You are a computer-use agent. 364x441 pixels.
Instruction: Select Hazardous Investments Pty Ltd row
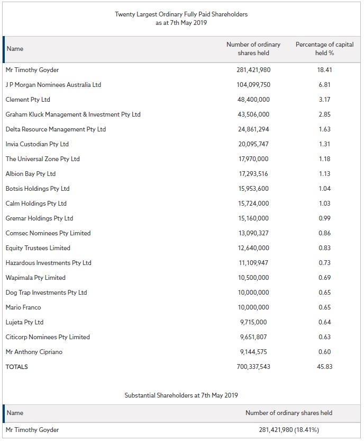181,263
